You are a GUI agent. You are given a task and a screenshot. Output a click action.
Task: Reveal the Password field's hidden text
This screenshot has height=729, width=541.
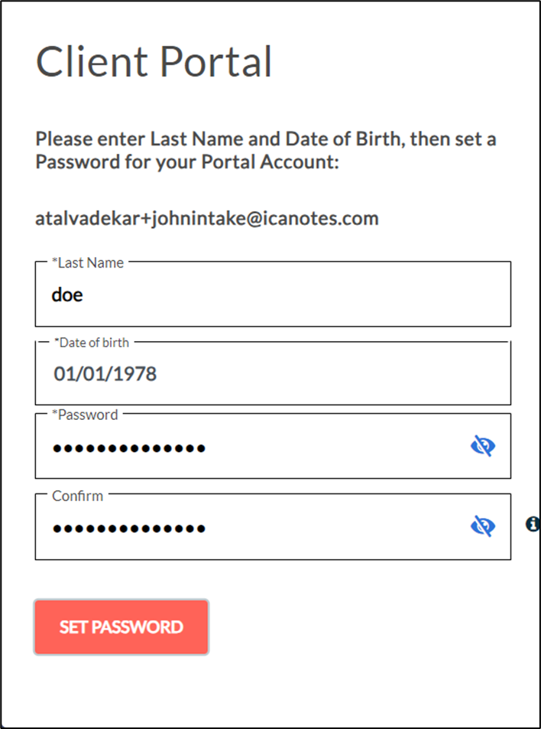482,446
